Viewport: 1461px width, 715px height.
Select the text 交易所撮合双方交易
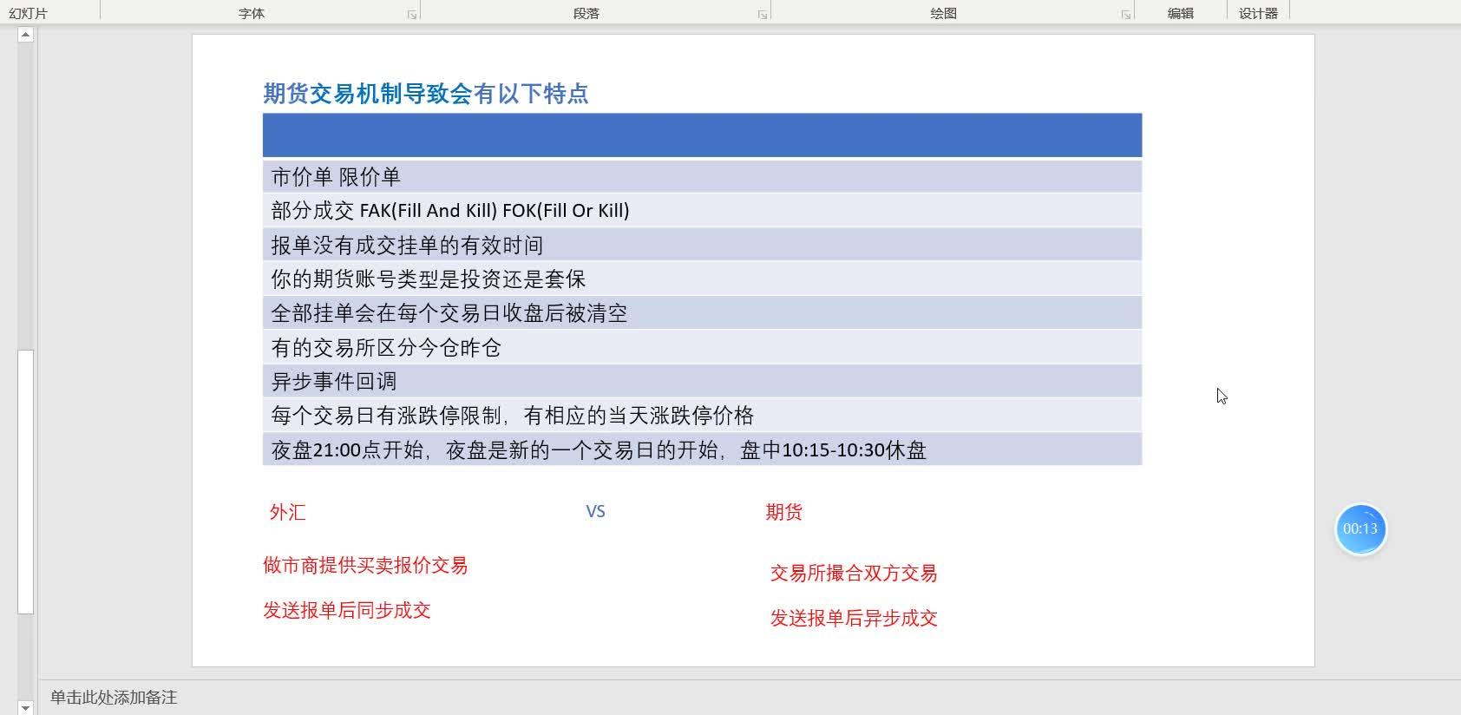tap(854, 574)
